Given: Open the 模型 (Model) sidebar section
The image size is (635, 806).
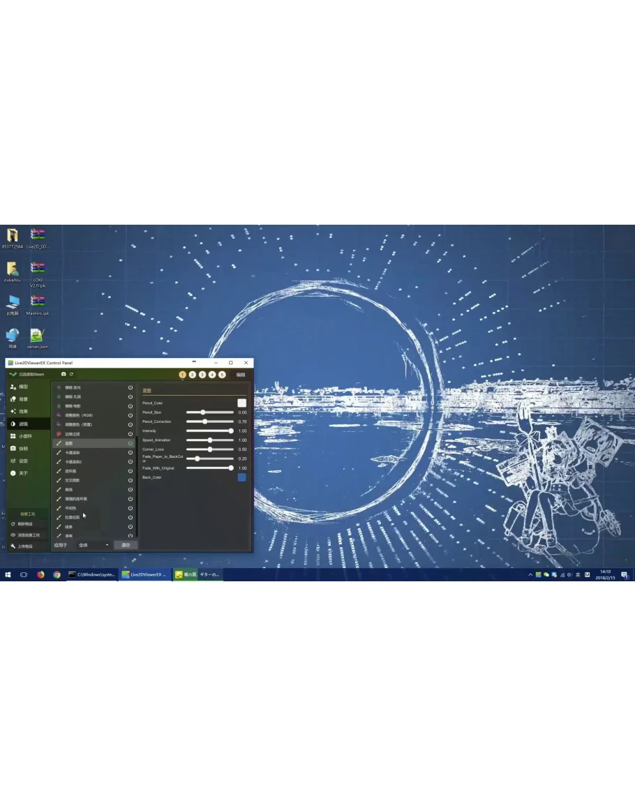Looking at the screenshot, I should [x=24, y=387].
